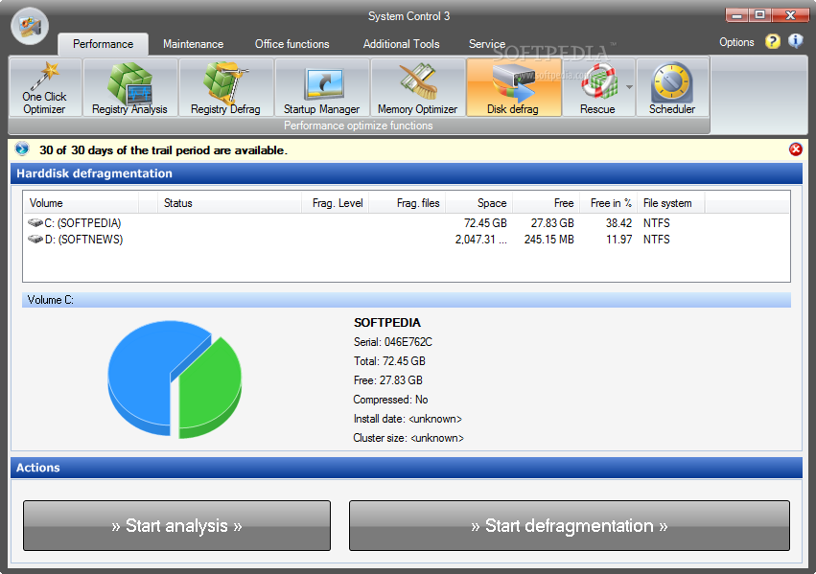Dismiss the trial period notice with red X
816x574 pixels.
click(796, 149)
